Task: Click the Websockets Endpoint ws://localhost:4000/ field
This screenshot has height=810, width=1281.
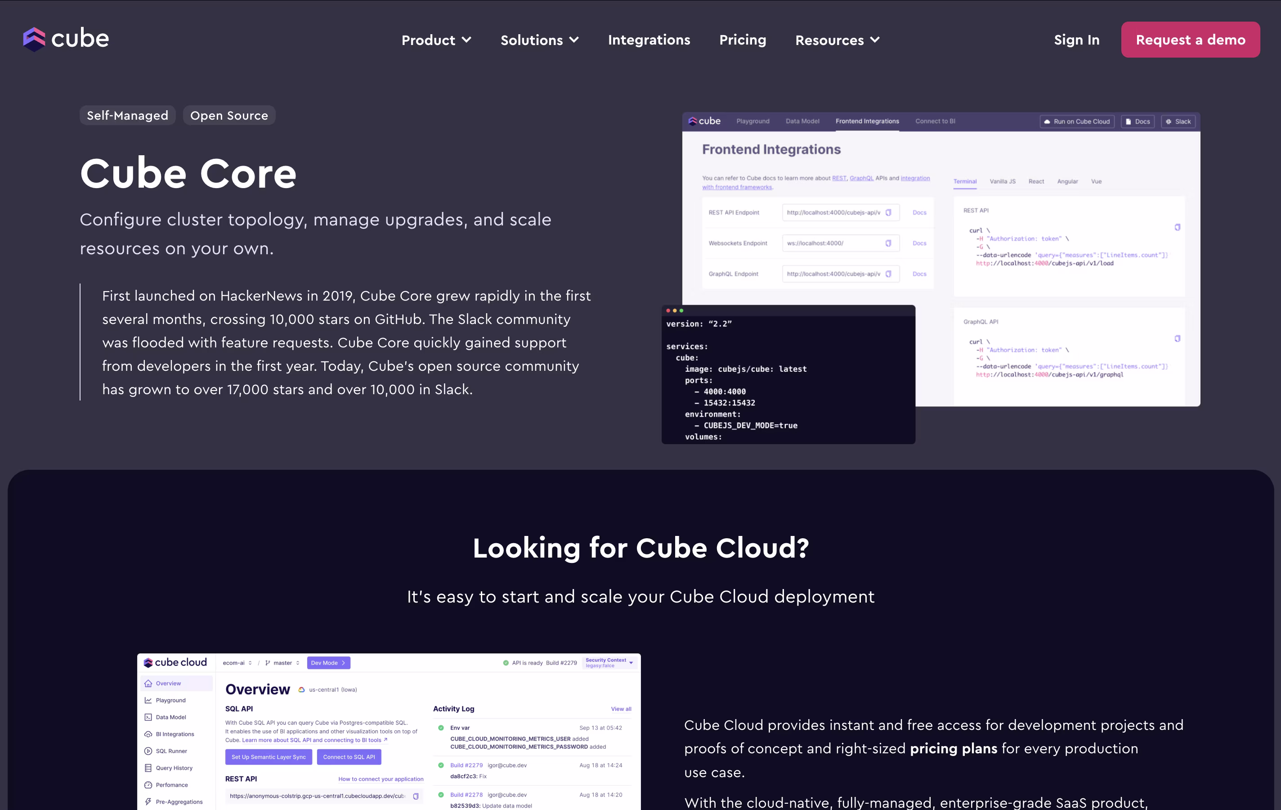Action: (841, 243)
